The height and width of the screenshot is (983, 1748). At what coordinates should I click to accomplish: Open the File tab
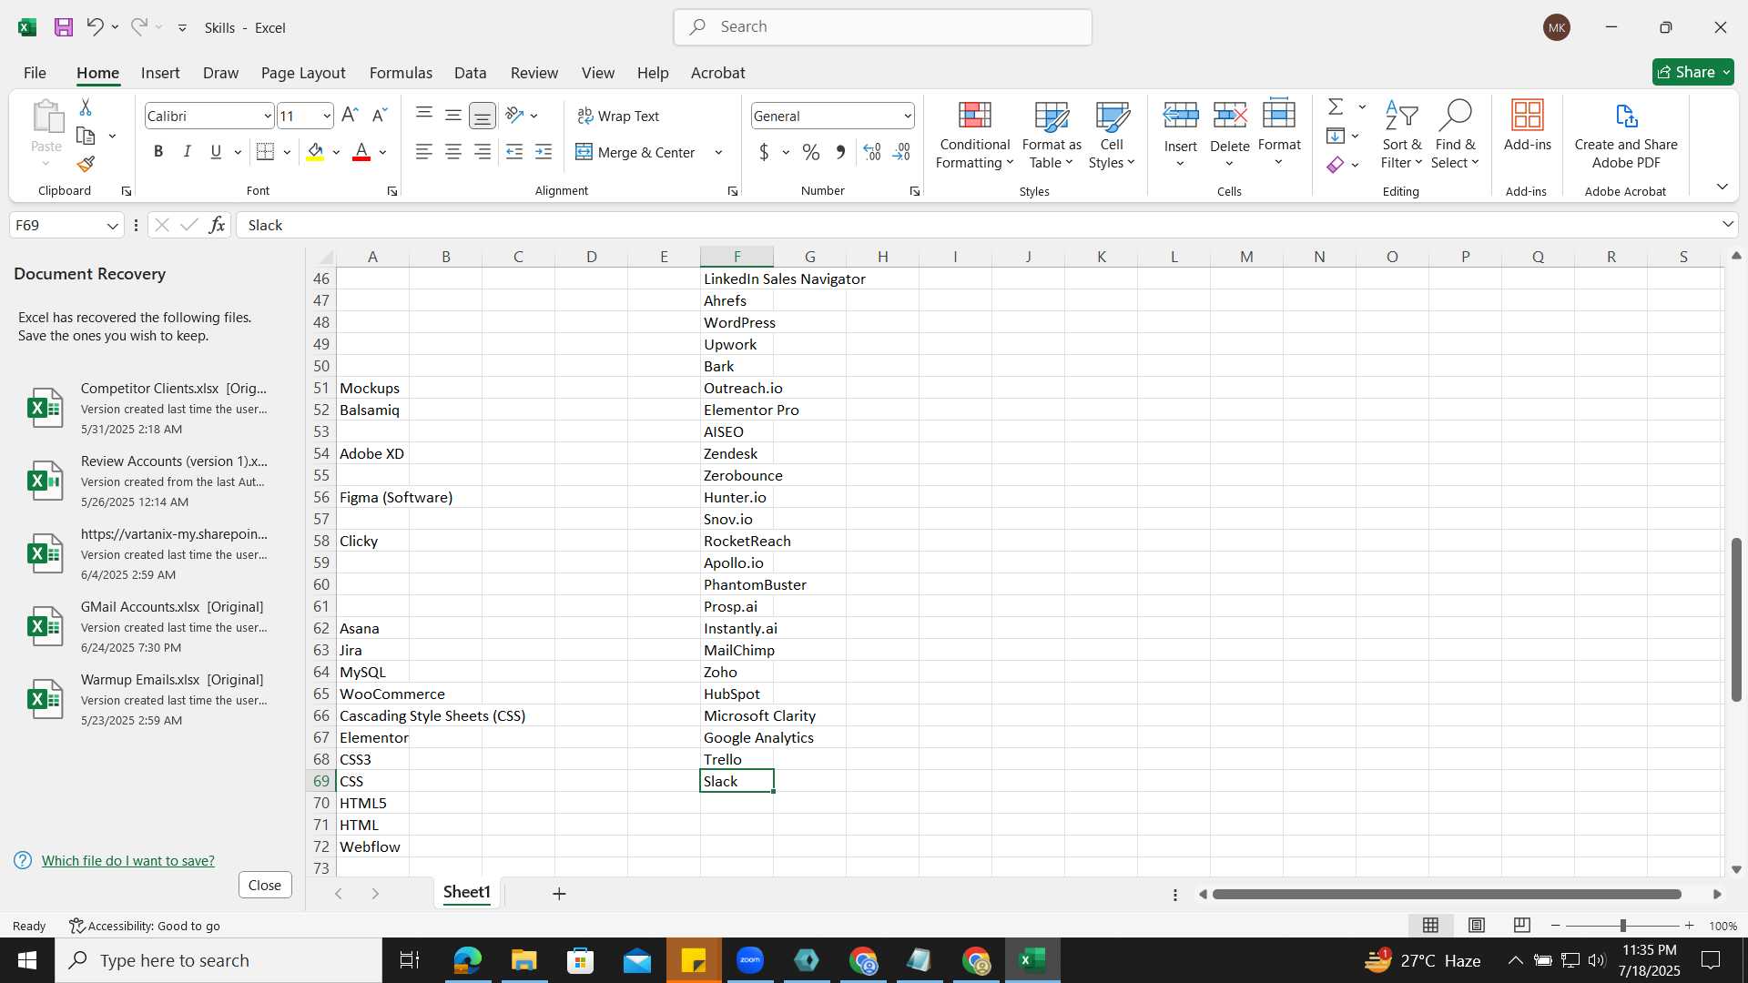click(x=35, y=73)
